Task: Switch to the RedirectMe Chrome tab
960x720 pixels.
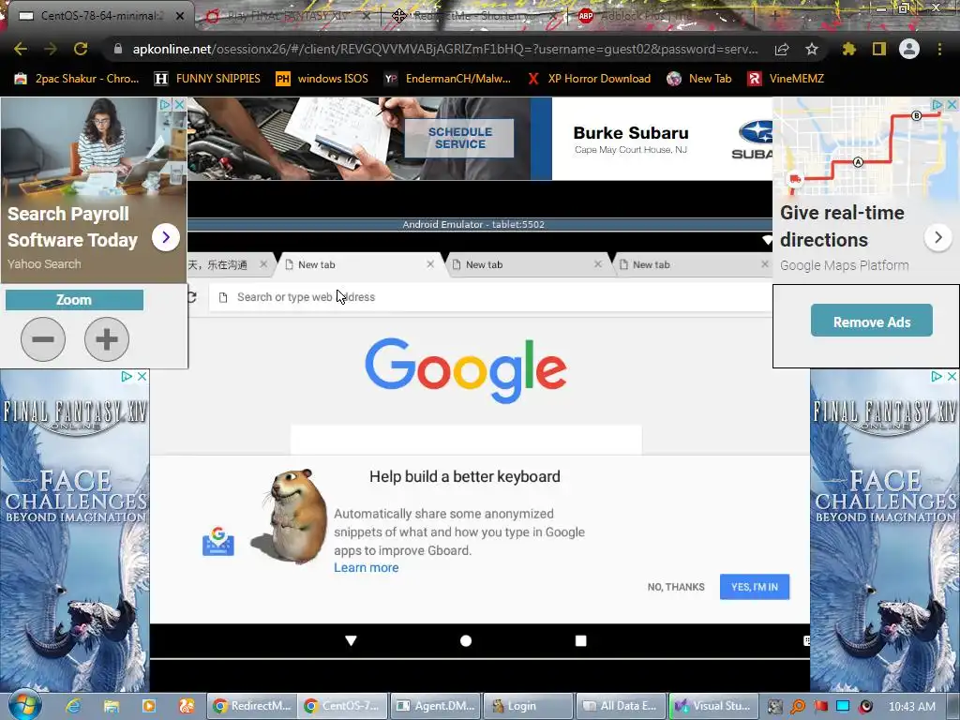Action: point(474,16)
